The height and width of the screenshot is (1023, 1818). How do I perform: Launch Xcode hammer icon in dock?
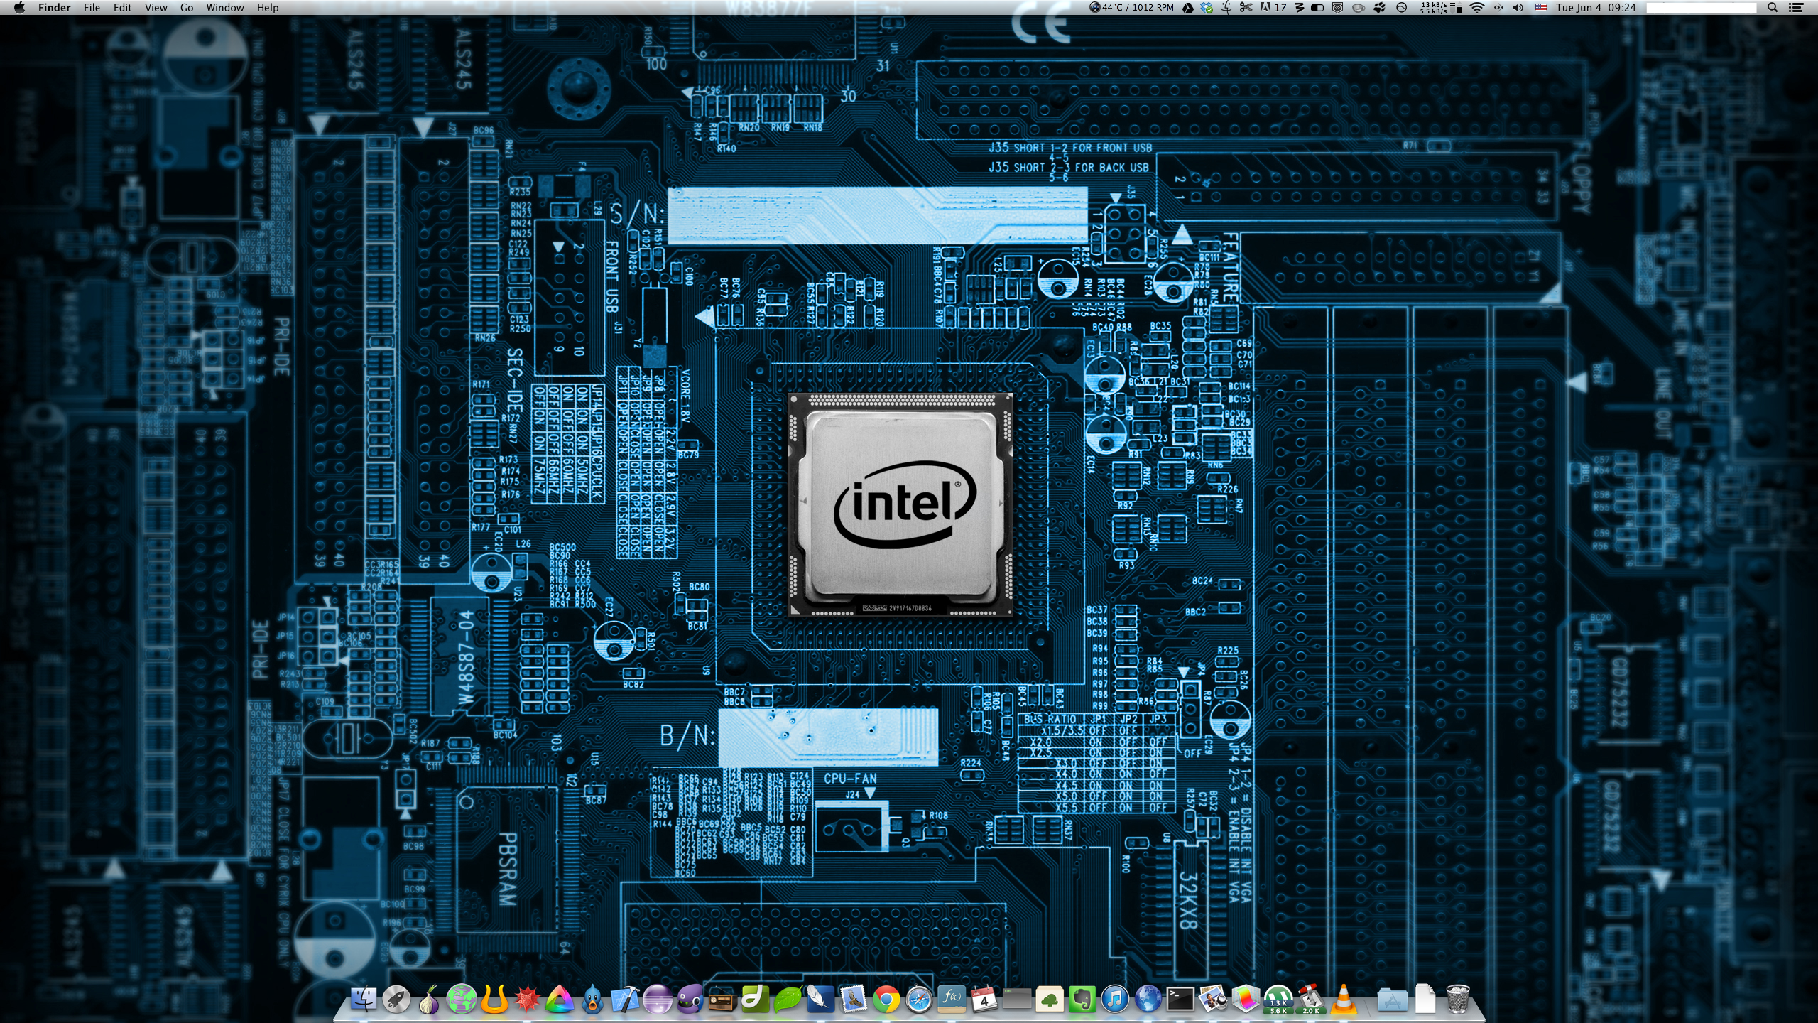tap(625, 999)
